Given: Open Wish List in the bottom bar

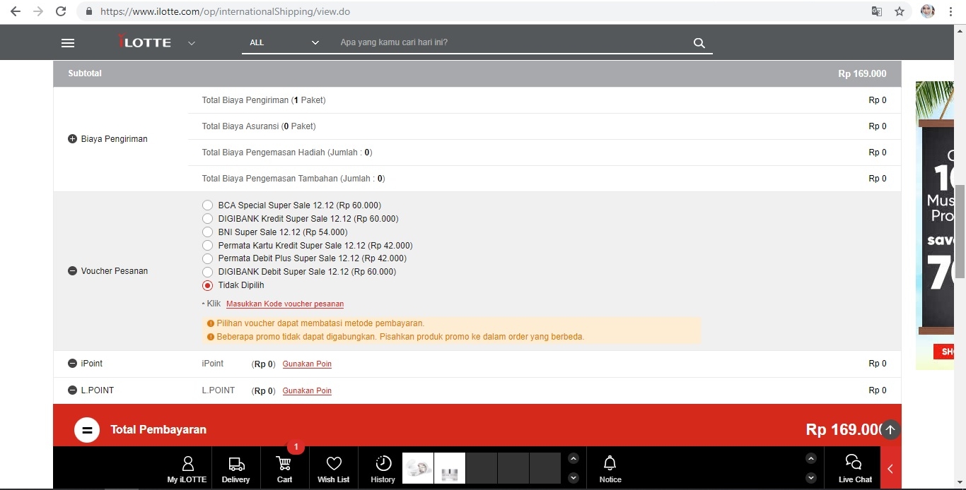Looking at the screenshot, I should click(x=333, y=470).
